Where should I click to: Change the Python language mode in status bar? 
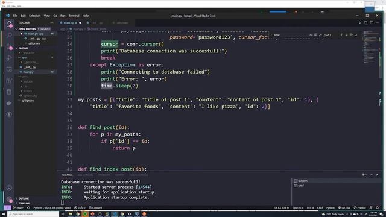[330, 208]
